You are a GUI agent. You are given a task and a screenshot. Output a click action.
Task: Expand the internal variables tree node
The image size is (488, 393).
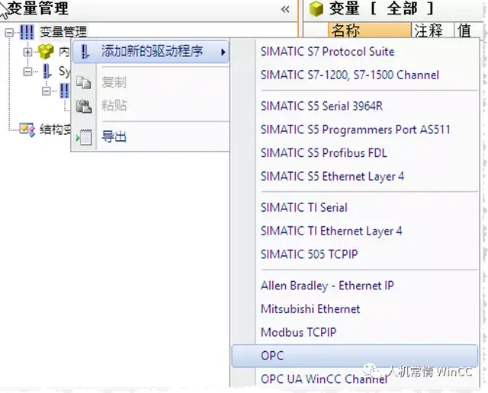click(x=27, y=52)
